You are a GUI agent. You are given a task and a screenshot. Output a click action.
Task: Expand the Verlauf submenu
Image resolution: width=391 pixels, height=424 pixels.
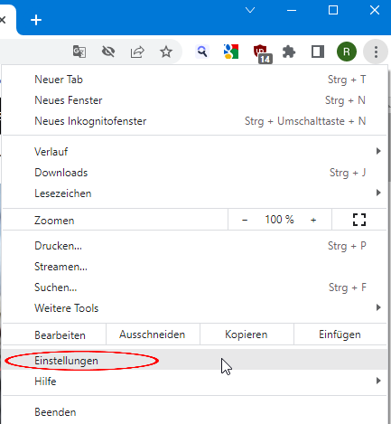[x=194, y=151]
